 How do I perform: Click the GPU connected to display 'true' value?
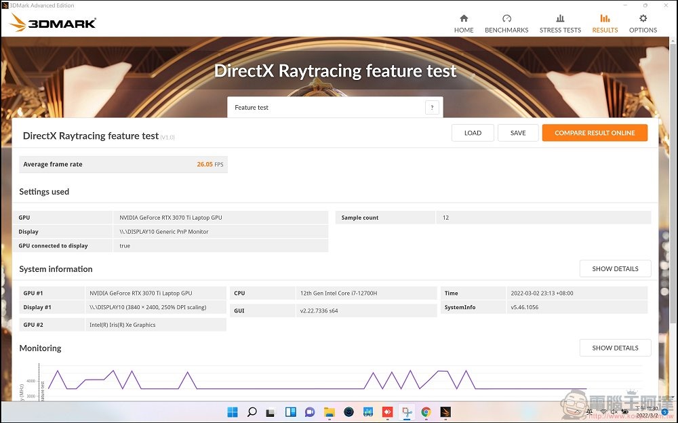pyautogui.click(x=125, y=245)
